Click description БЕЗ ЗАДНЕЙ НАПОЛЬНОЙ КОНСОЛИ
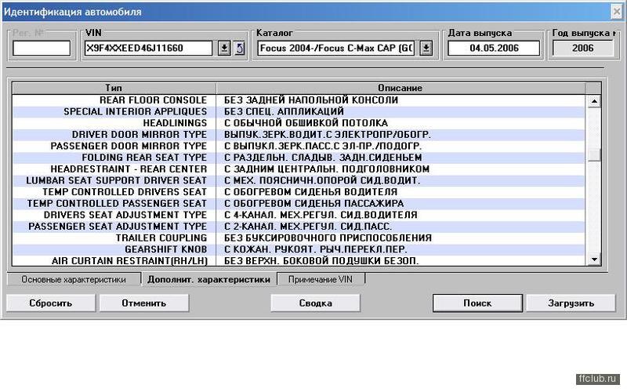The height and width of the screenshot is (392, 627). (311, 100)
